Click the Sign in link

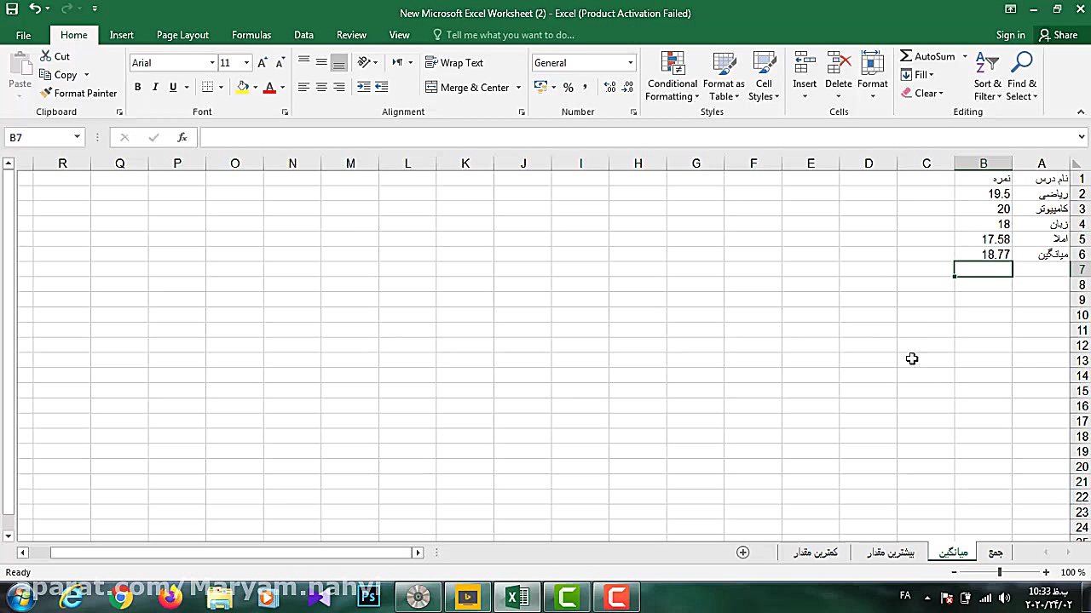[1011, 35]
